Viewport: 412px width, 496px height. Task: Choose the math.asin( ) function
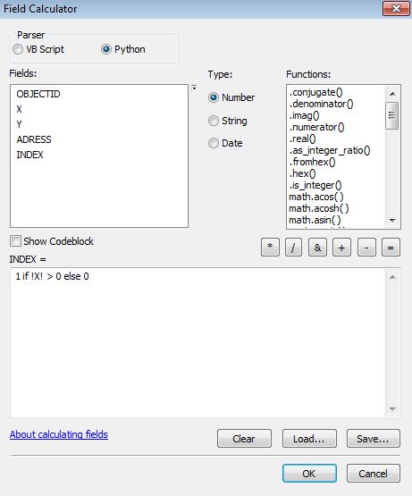(x=315, y=220)
